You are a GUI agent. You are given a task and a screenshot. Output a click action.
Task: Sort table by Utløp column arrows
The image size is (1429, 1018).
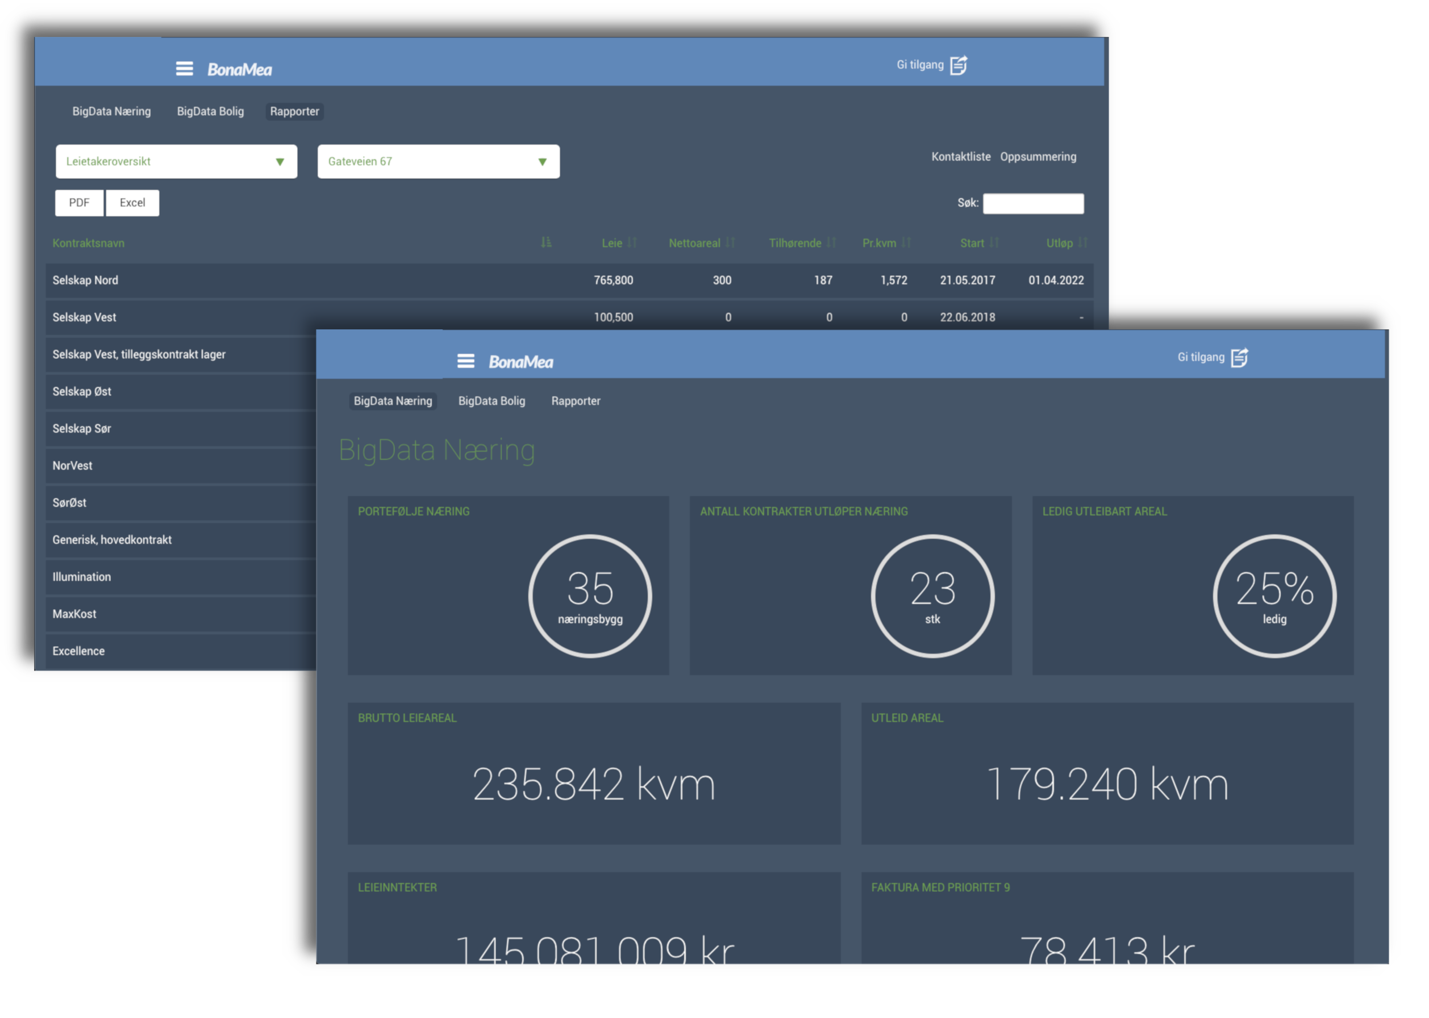point(1083,242)
